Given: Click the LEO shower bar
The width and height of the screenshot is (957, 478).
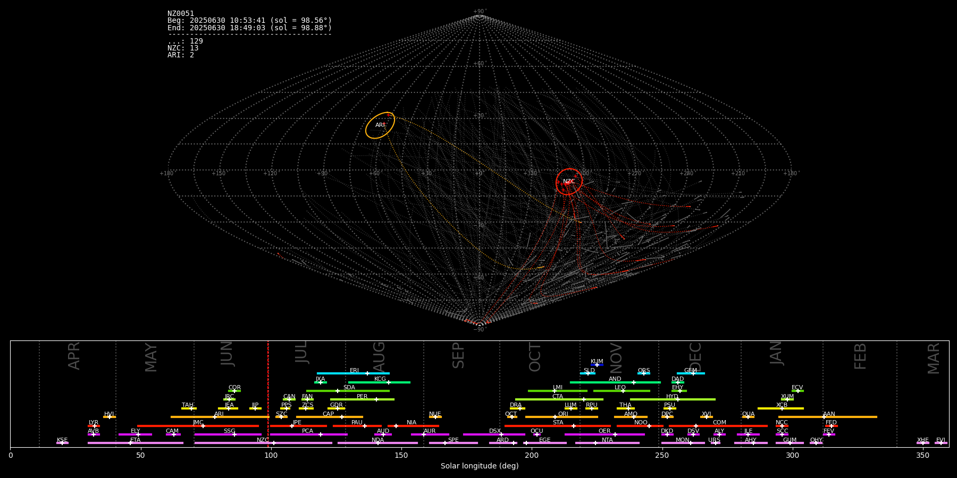Looking at the screenshot, I should pyautogui.click(x=622, y=391).
